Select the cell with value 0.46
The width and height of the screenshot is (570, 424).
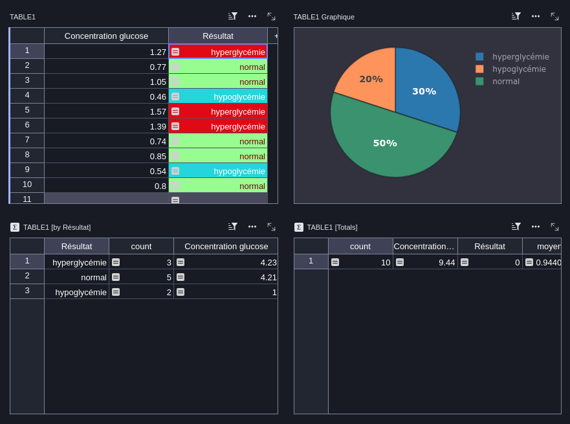[106, 96]
